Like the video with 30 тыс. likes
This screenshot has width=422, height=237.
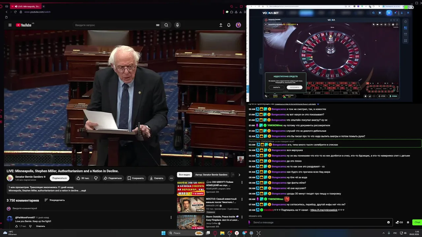83,178
